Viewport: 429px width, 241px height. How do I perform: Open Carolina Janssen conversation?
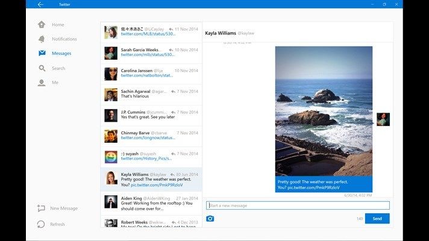click(151, 74)
